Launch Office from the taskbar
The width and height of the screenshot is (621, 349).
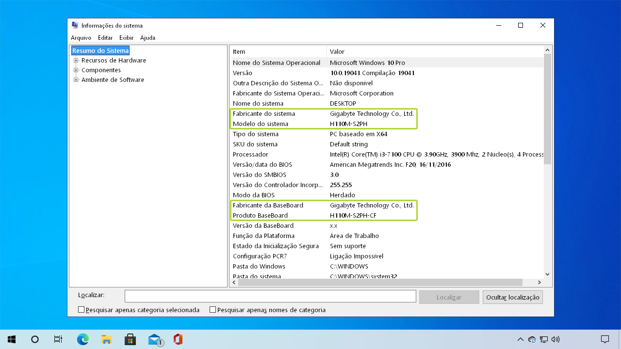click(x=178, y=339)
